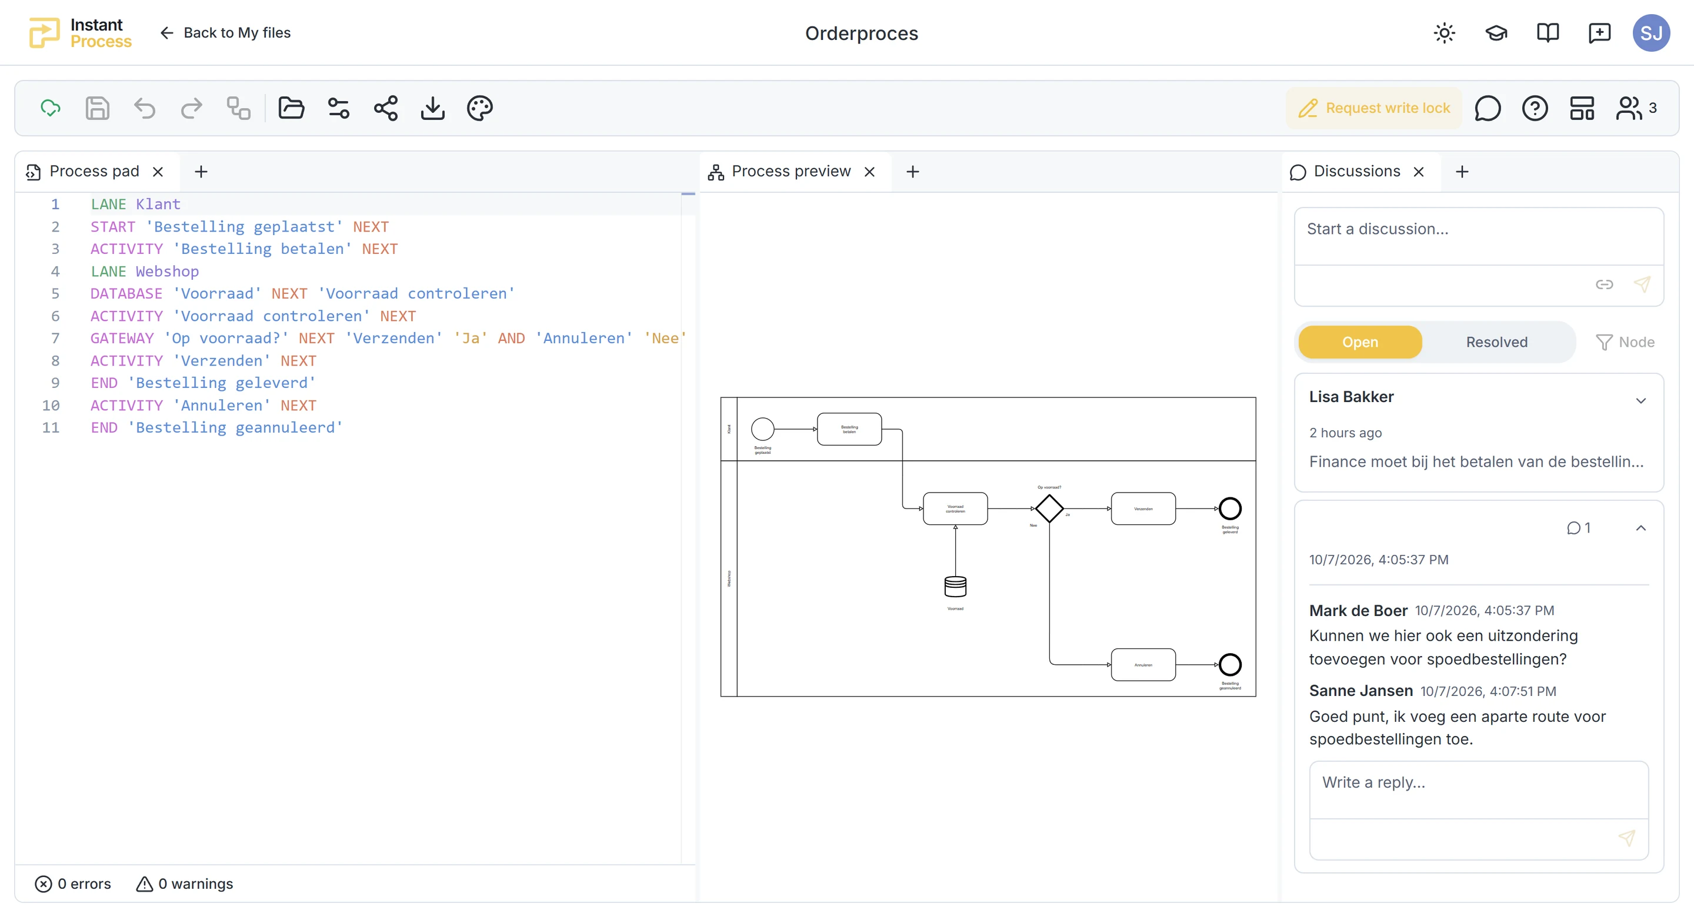This screenshot has width=1694, height=917.
Task: Expand Lisa Bakker's discussion
Action: tap(1640, 400)
